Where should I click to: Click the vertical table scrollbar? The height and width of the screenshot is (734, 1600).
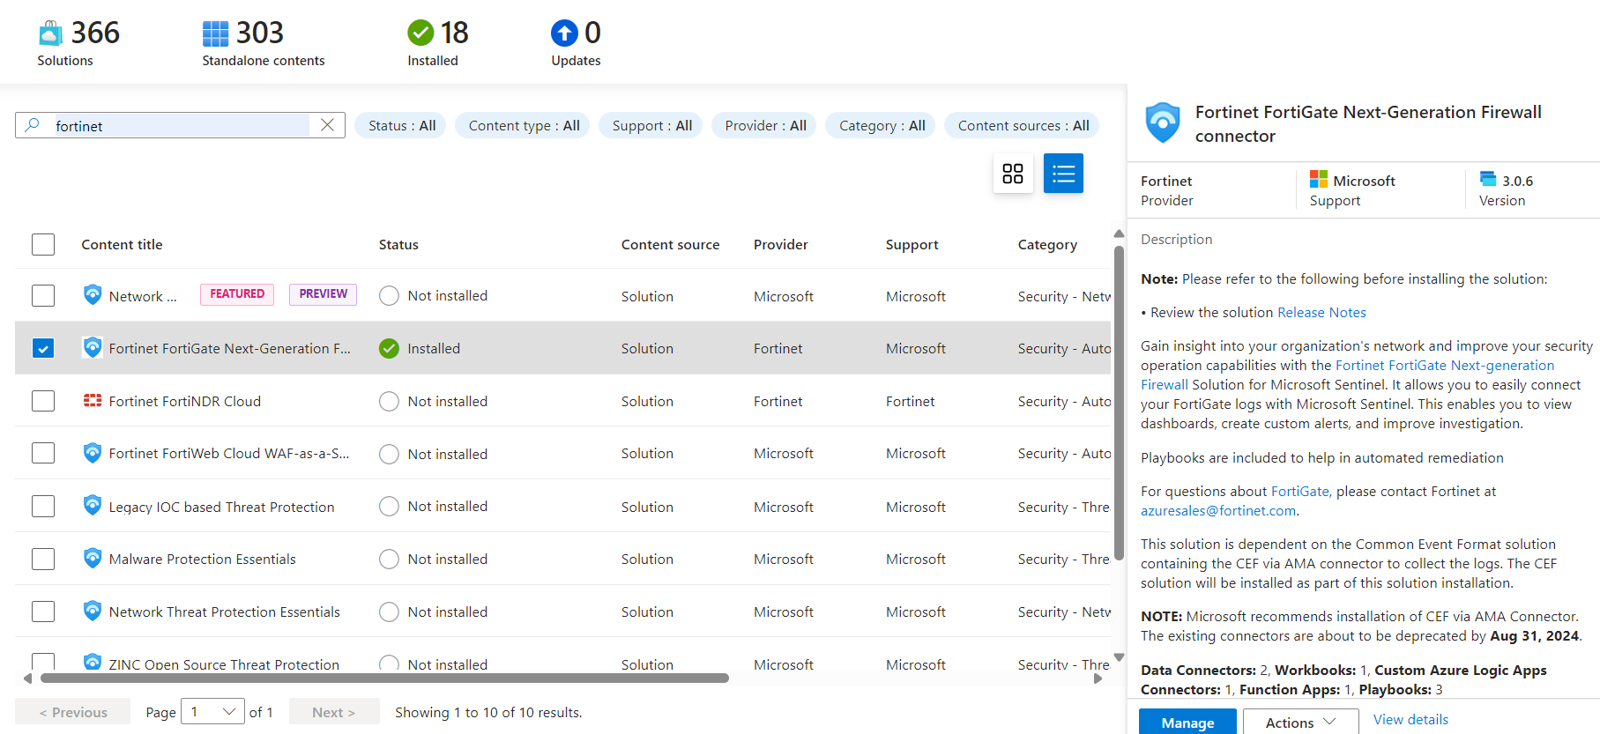(x=1119, y=403)
